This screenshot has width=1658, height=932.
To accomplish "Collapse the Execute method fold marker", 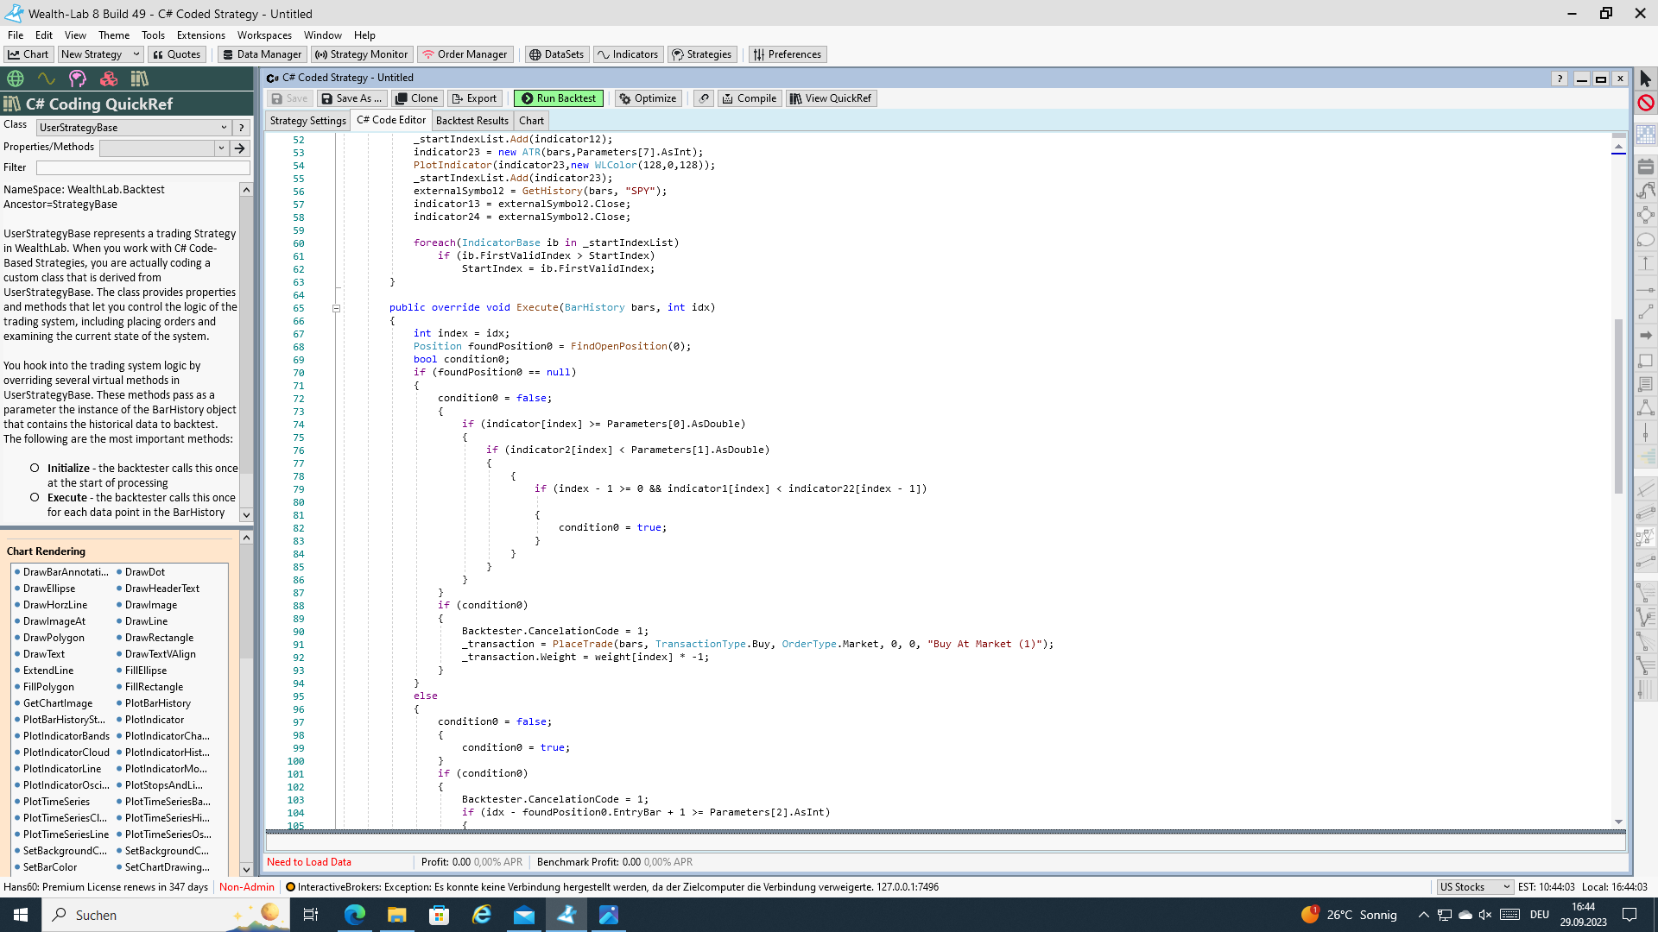I will [x=336, y=308].
